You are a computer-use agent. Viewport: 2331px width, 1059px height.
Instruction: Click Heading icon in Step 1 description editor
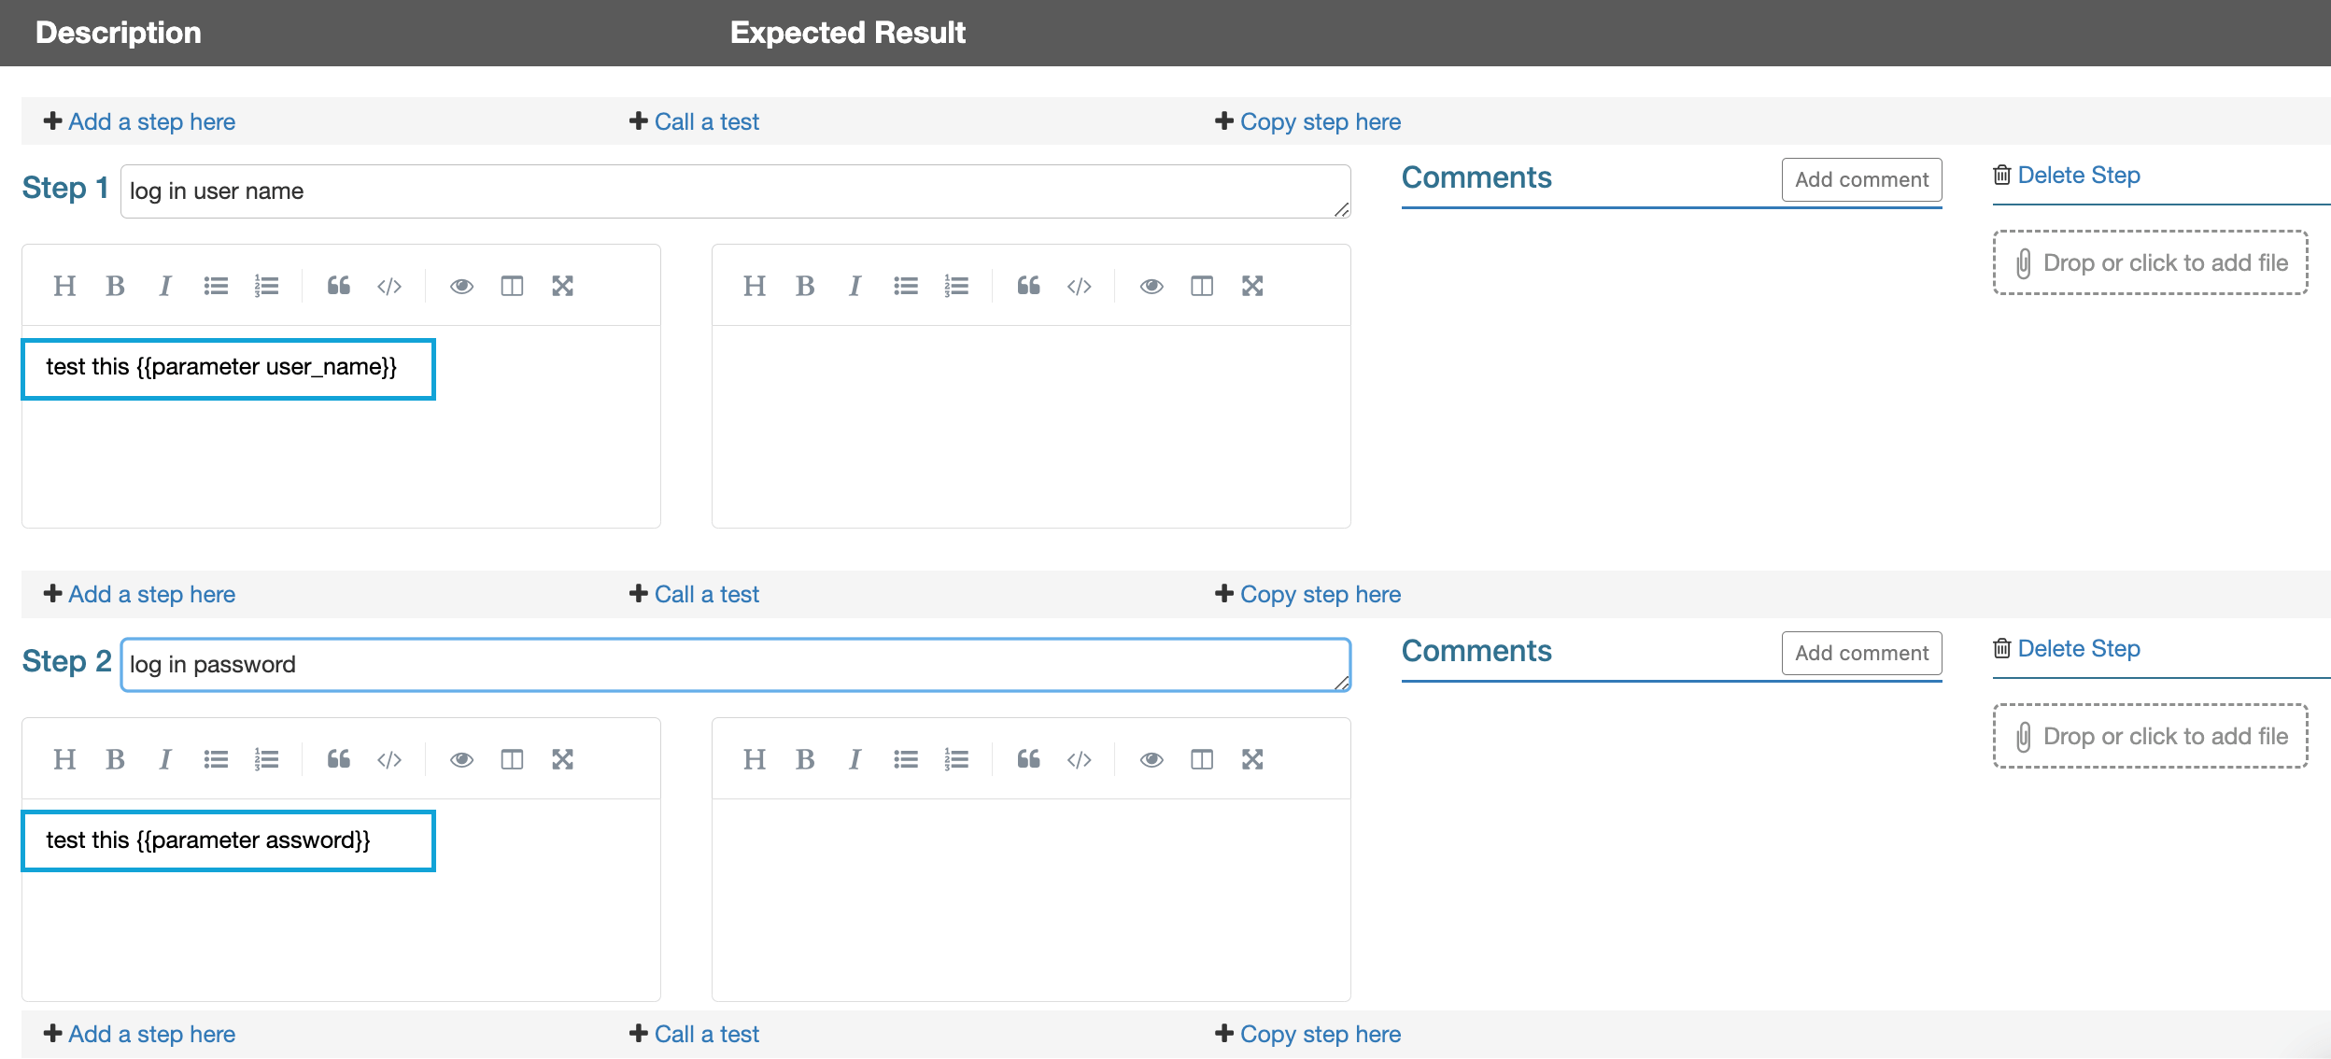pyautogui.click(x=64, y=286)
